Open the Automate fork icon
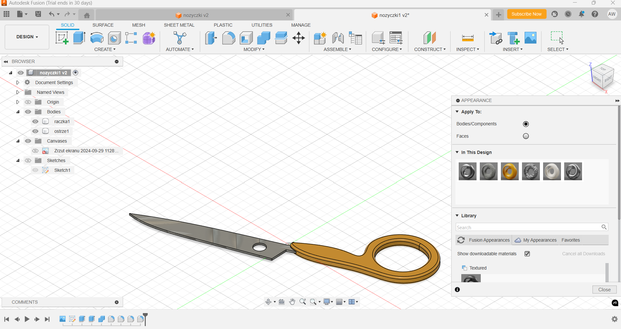This screenshot has height=329, width=621. [x=180, y=38]
